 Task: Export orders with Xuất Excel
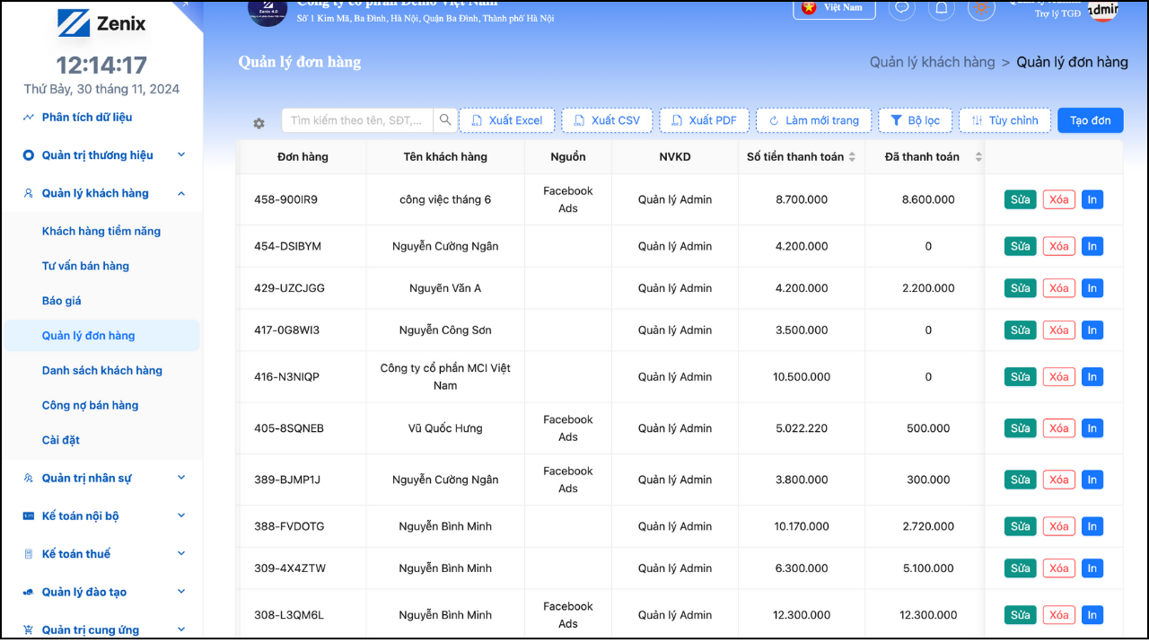506,120
